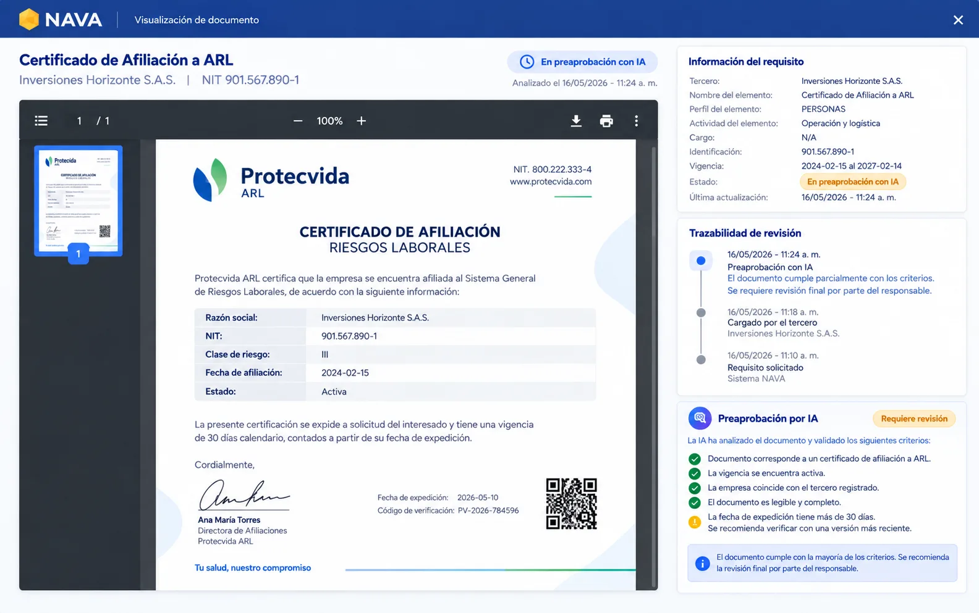979x613 pixels.
Task: Open page 1 thumbnail in sidebar
Action: (78, 201)
